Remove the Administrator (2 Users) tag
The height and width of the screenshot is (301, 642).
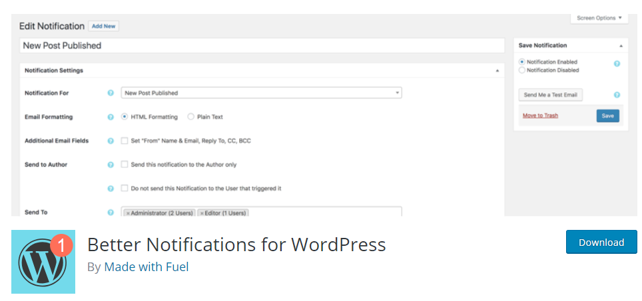click(x=128, y=213)
